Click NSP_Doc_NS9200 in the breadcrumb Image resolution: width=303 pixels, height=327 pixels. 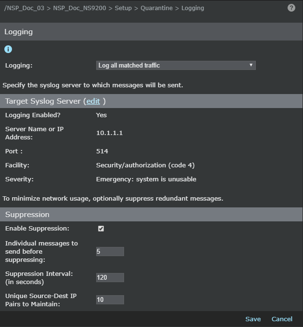[x=79, y=8]
